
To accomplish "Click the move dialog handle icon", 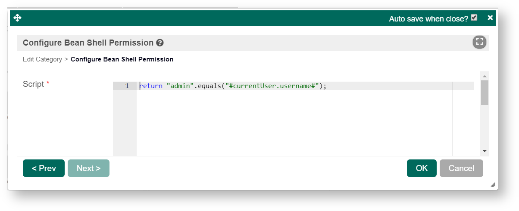I will pos(18,18).
